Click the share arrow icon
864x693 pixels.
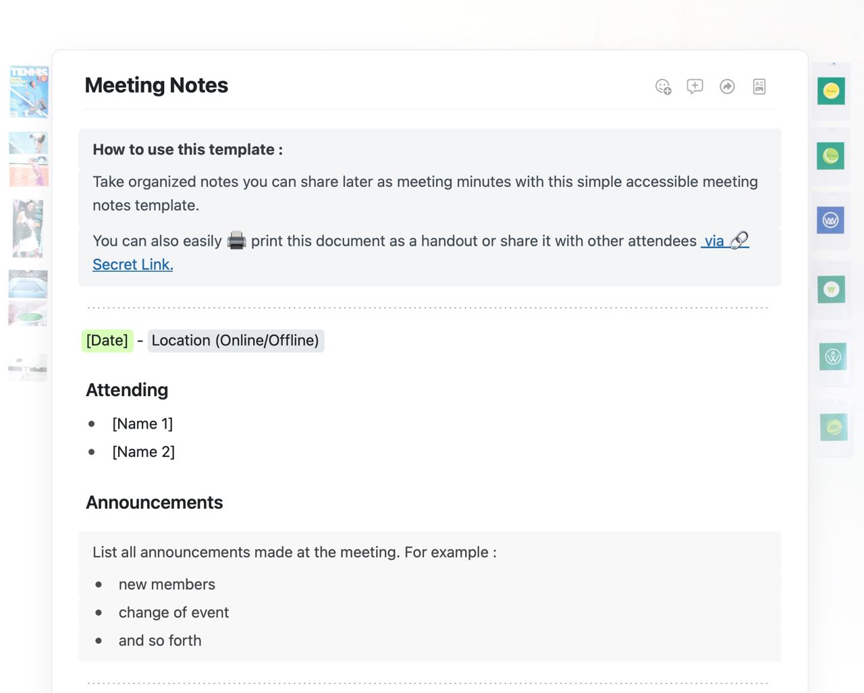point(727,86)
